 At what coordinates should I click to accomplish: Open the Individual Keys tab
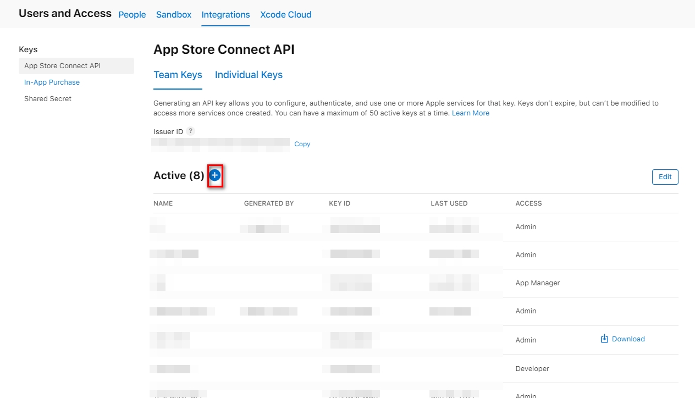[249, 75]
